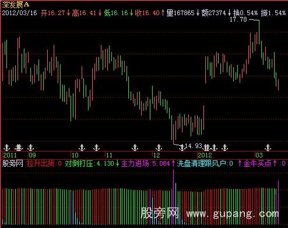
Task: Click the cyan 洗盘清理跟风户:0 indicator label
Action: pos(205,163)
